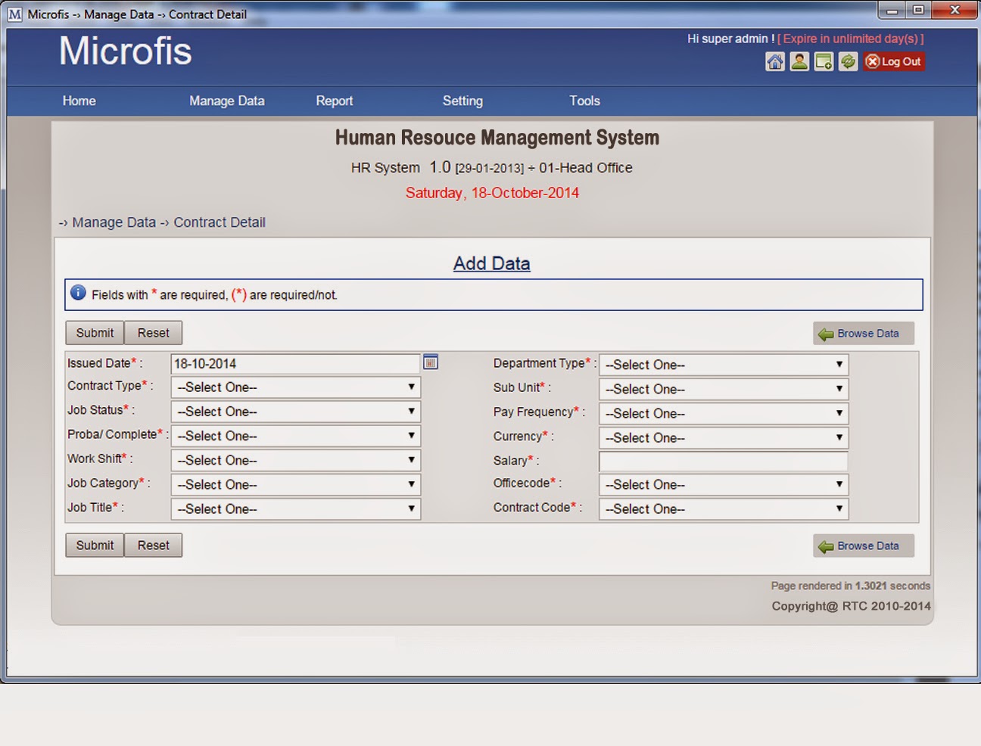This screenshot has width=981, height=746.
Task: Open the Tools menu
Action: 584,101
